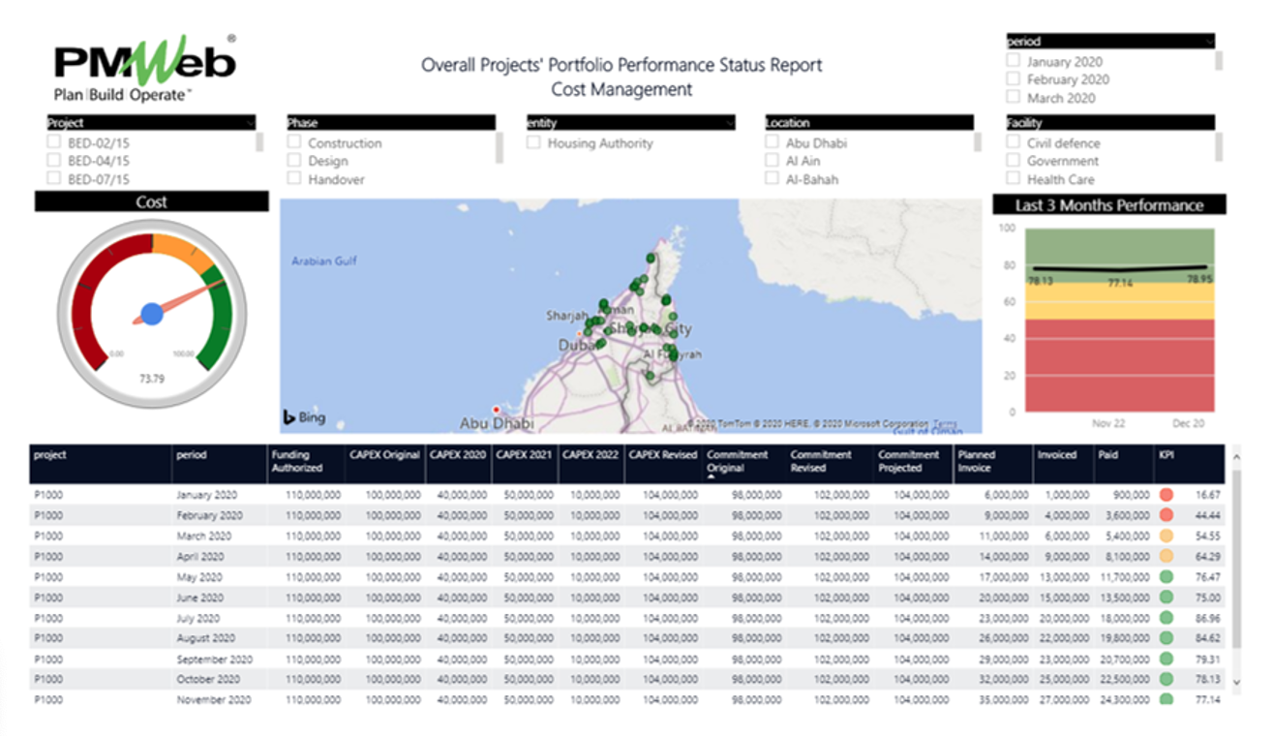Click the orange KPI dot for March 2020
Screen dimensions: 1273x736
(1167, 536)
